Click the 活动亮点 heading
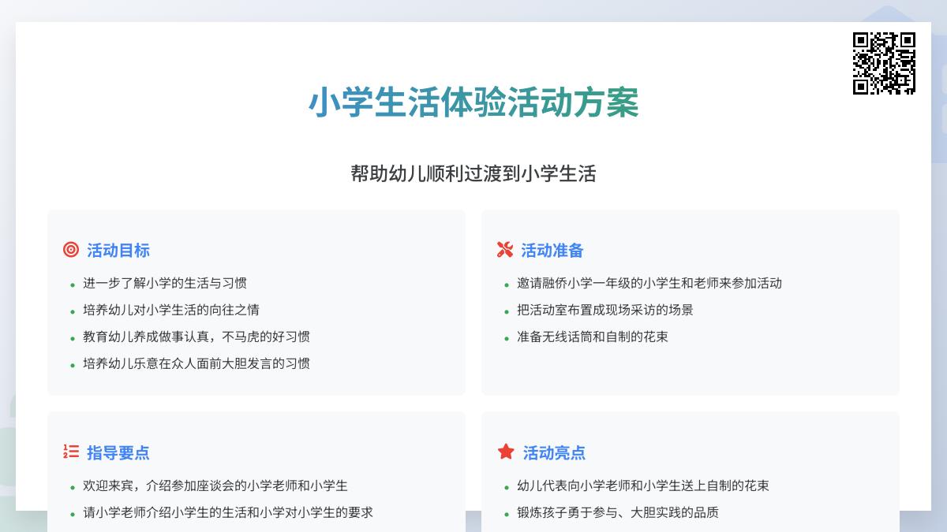 tap(554, 453)
